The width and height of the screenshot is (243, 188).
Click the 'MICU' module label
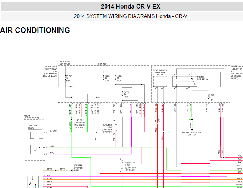pyautogui.click(x=71, y=87)
